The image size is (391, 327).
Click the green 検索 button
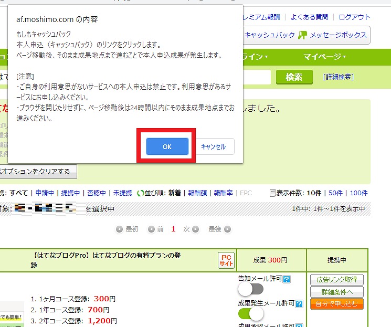point(294,77)
